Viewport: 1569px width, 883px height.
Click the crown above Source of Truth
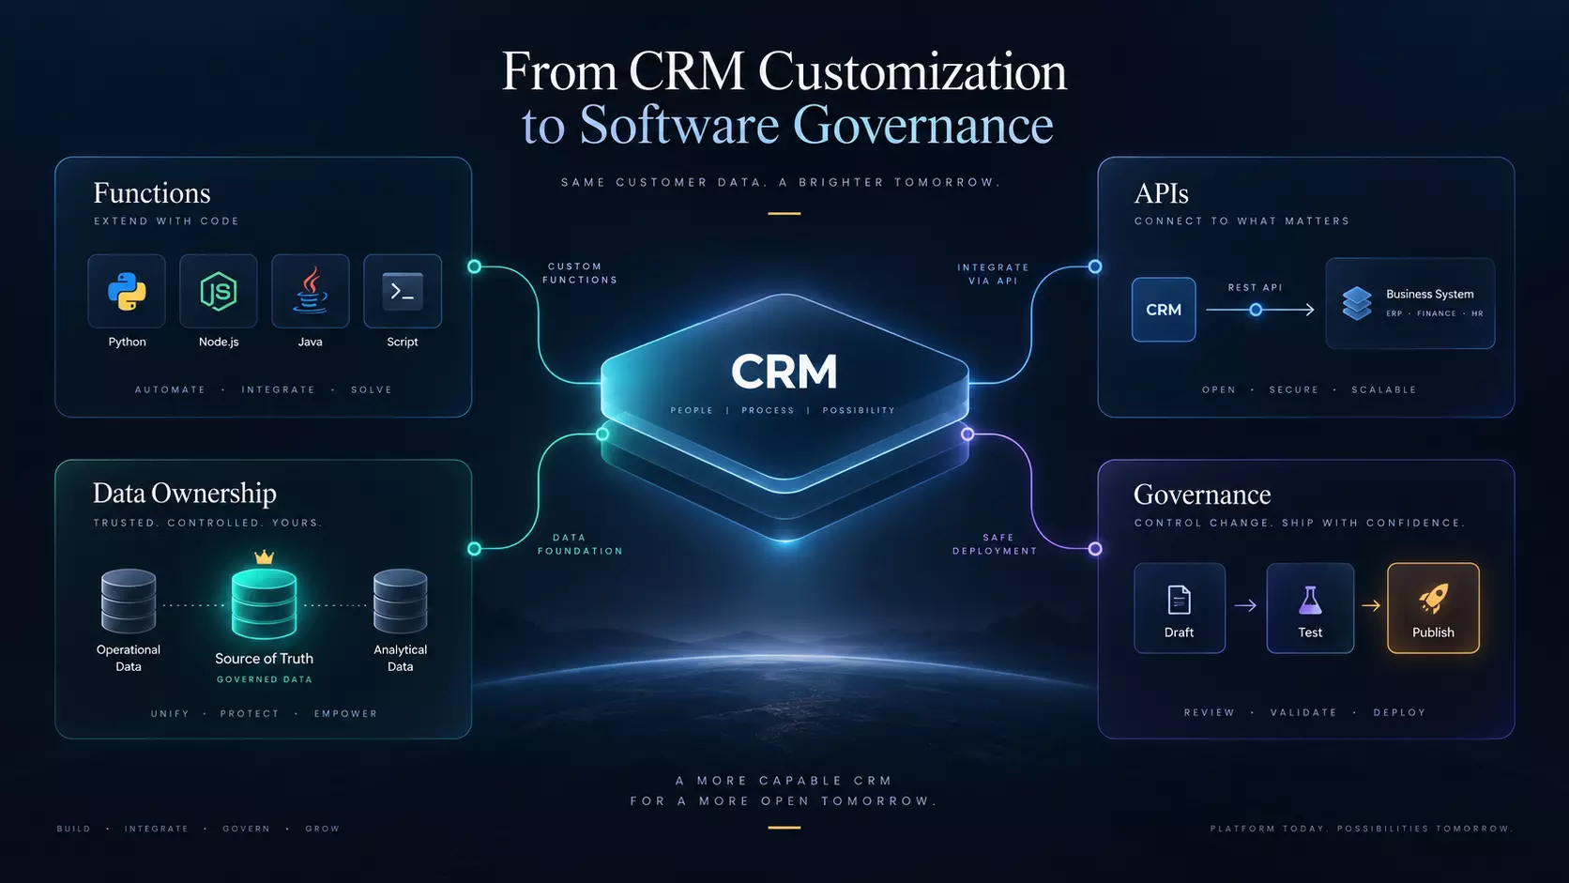[265, 557]
